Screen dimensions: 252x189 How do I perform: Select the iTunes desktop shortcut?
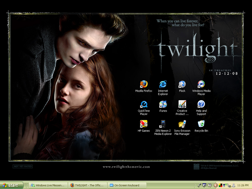tap(163, 106)
